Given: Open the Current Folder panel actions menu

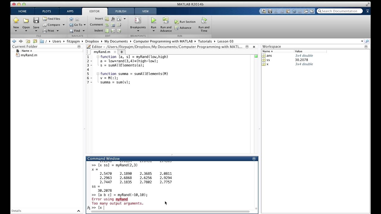Looking at the screenshot, I should [79, 47].
